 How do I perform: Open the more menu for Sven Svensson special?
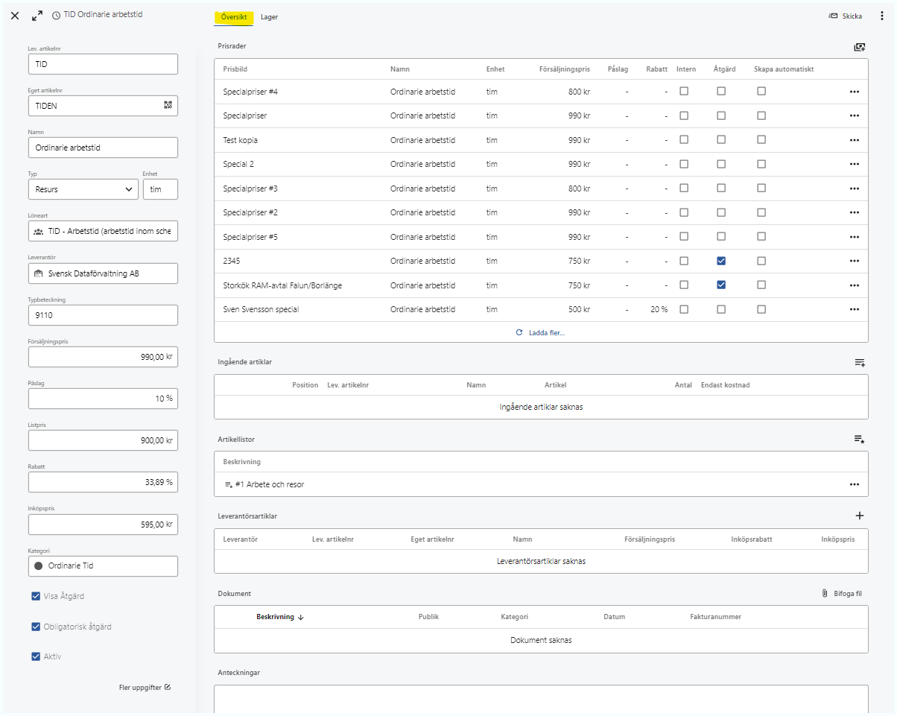pyautogui.click(x=854, y=309)
